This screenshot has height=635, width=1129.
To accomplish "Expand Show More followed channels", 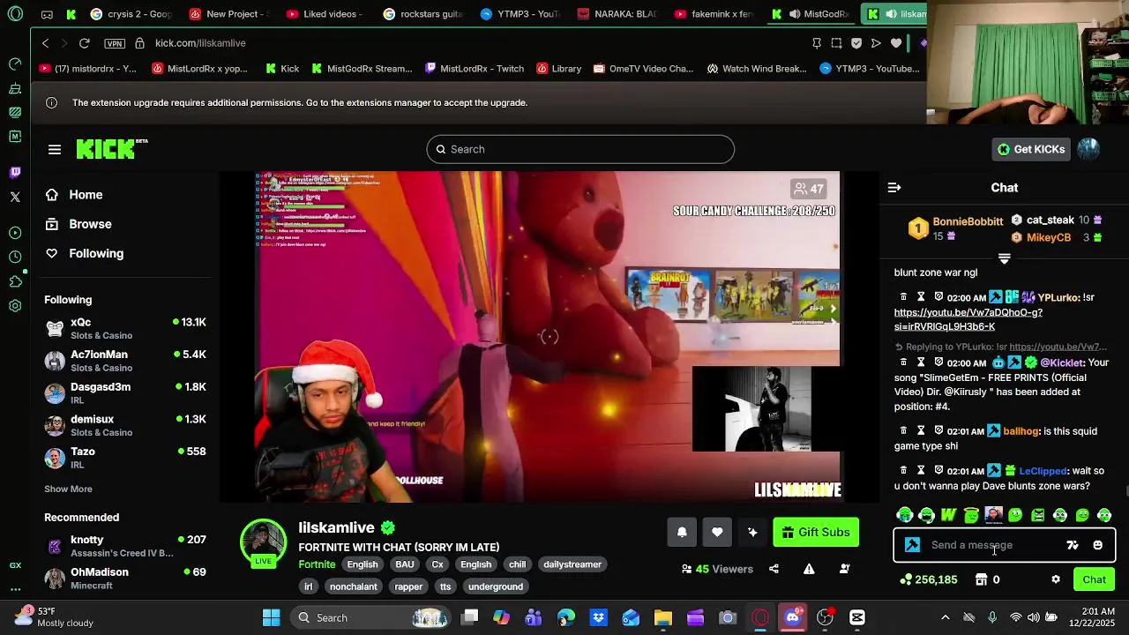I will [x=68, y=489].
